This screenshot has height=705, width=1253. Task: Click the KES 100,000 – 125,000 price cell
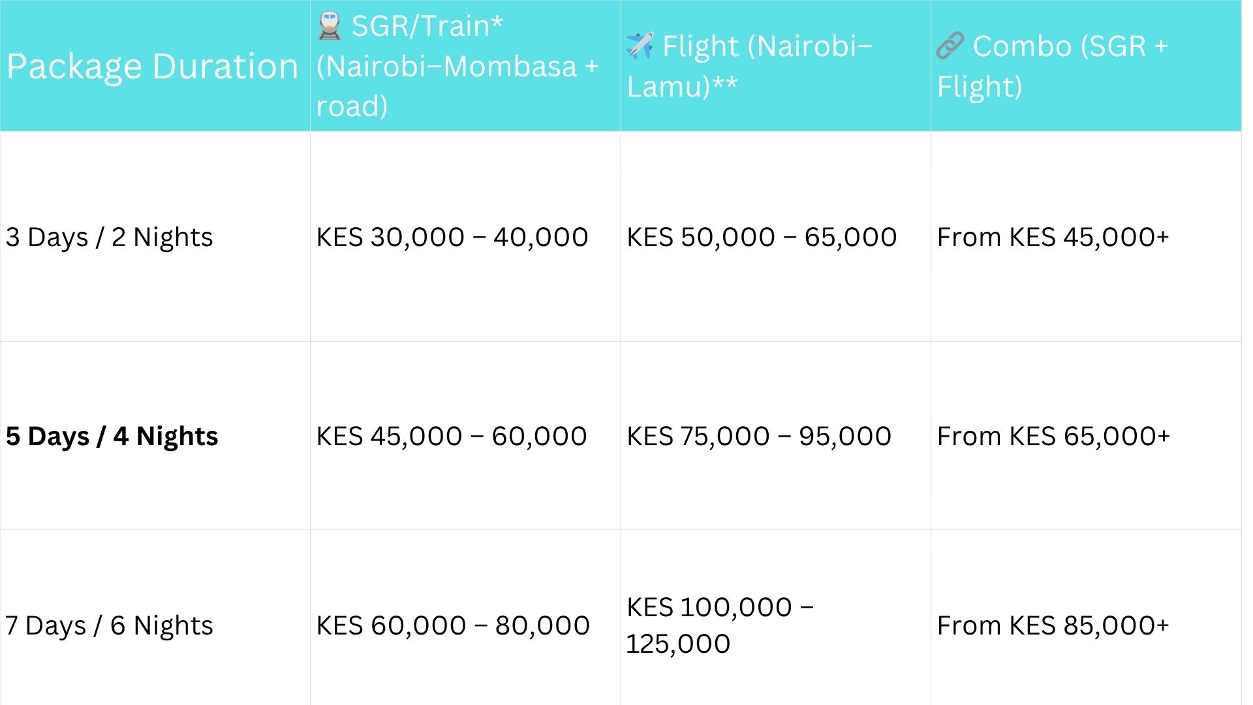click(x=719, y=625)
